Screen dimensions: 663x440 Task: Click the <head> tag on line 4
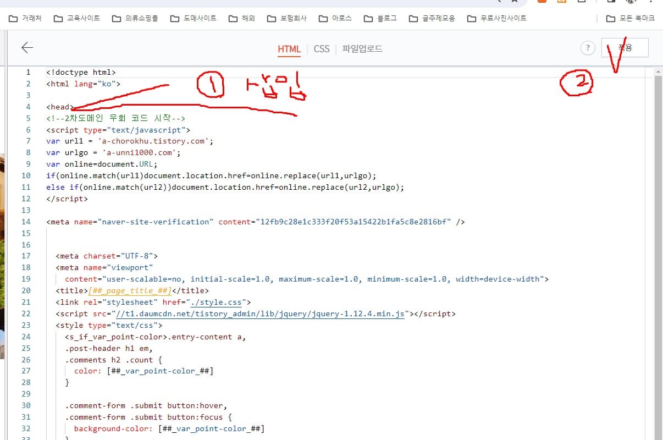[60, 107]
